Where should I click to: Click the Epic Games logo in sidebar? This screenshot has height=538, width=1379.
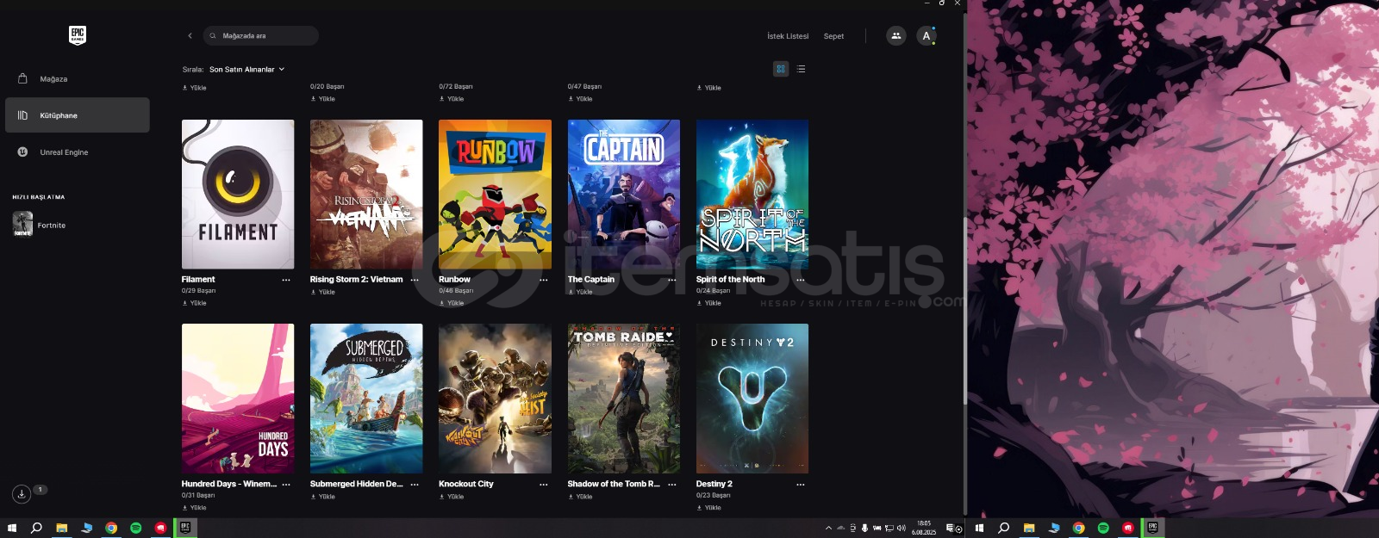pos(78,34)
